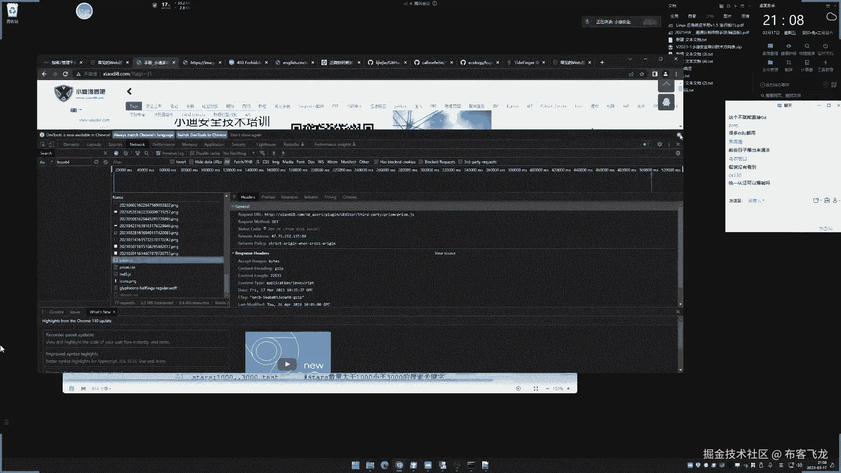This screenshot has width=841, height=473.
Task: Click the inspect element picker icon
Action: (42, 144)
